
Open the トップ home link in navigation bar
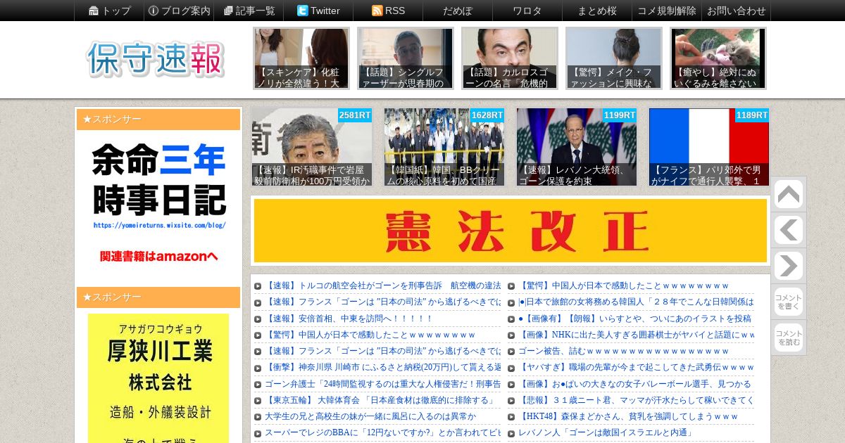tap(109, 11)
